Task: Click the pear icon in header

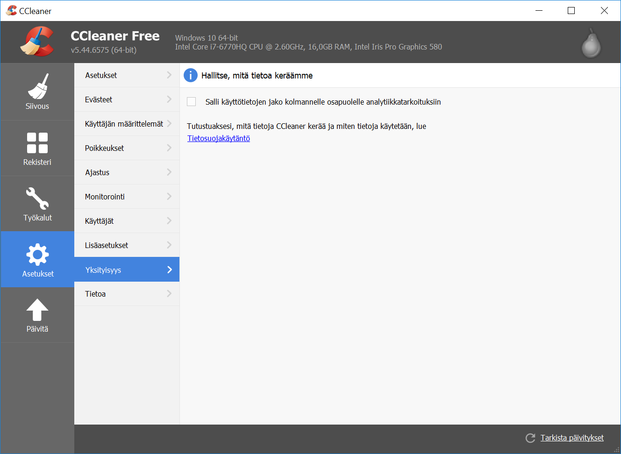Action: 591,43
